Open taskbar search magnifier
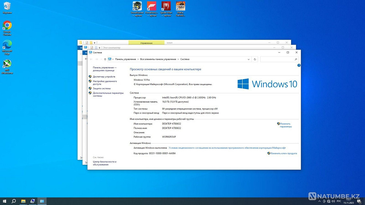The height and width of the screenshot is (205, 365). tap(14, 201)
